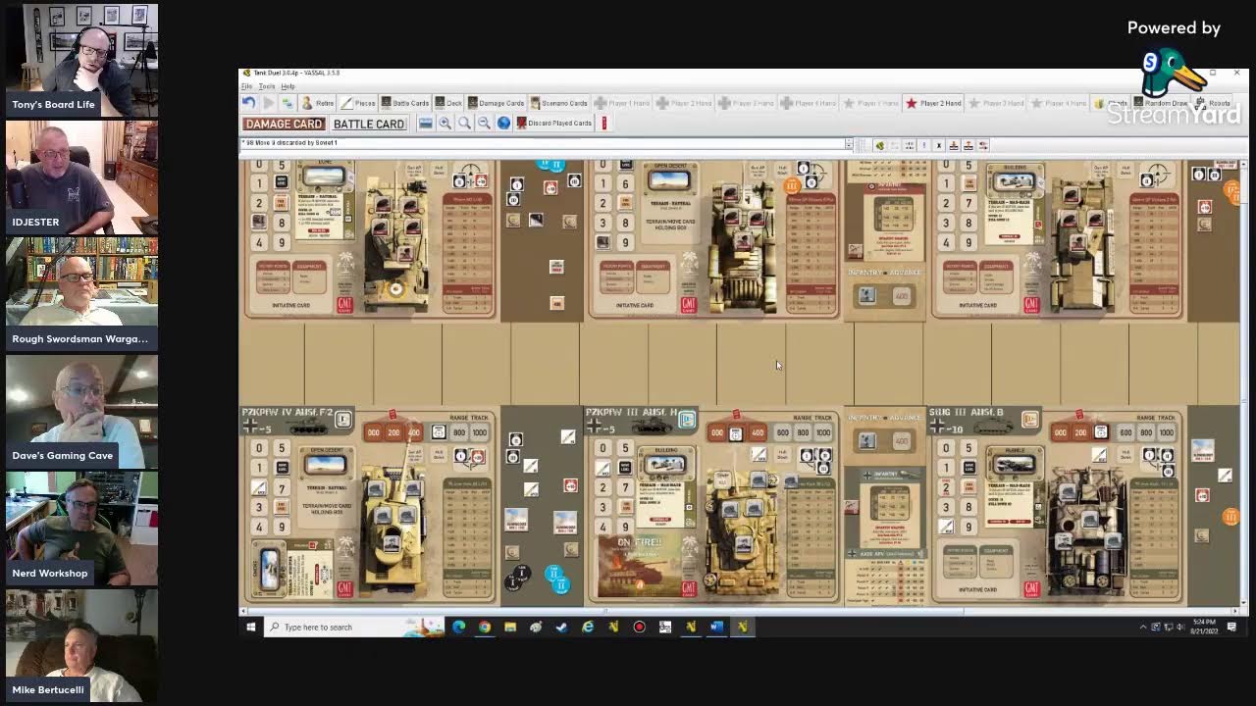Screen dimensions: 1256x706
Task: Open File Explorer from the taskbar
Action: pyautogui.click(x=510, y=627)
